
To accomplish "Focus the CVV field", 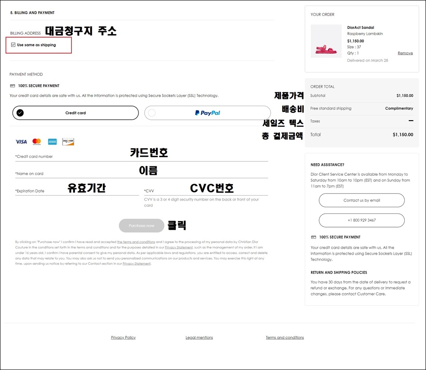I will 206,191.
